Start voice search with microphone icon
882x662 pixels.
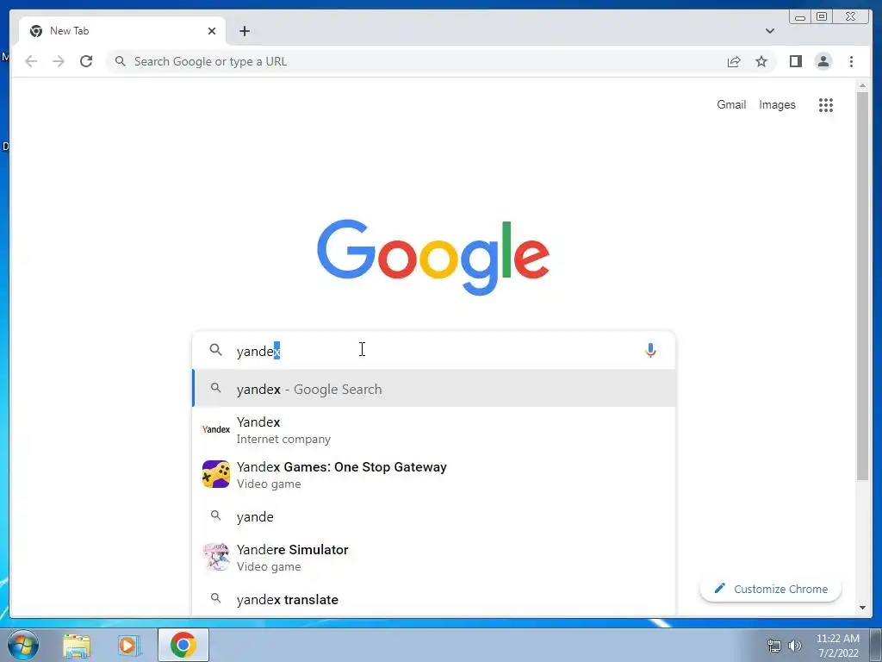[x=650, y=351]
